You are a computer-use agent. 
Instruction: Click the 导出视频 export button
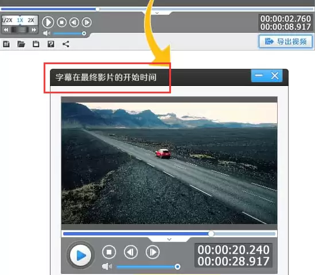pos(286,41)
